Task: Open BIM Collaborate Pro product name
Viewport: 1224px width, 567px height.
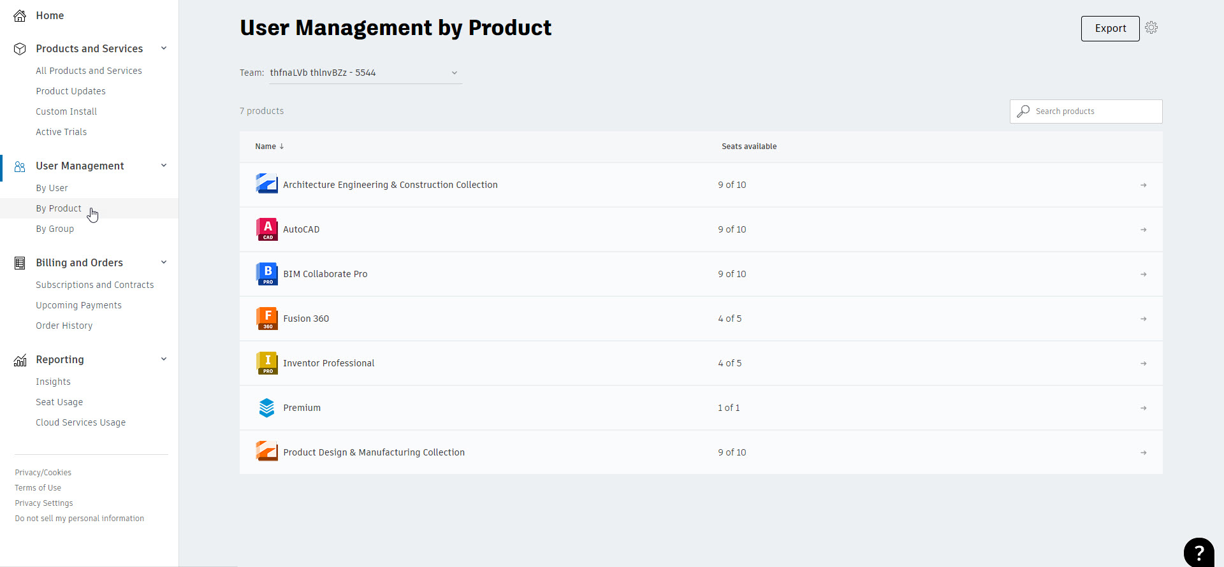Action: click(x=325, y=274)
